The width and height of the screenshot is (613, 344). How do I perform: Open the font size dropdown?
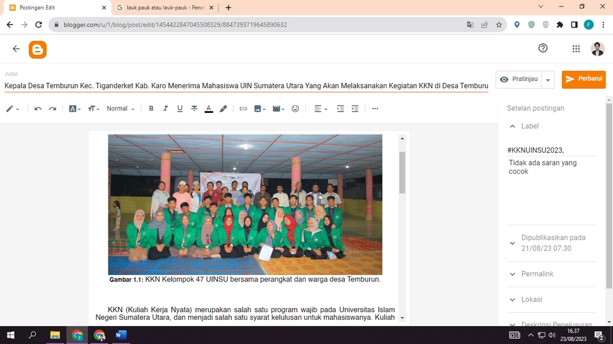tap(93, 108)
